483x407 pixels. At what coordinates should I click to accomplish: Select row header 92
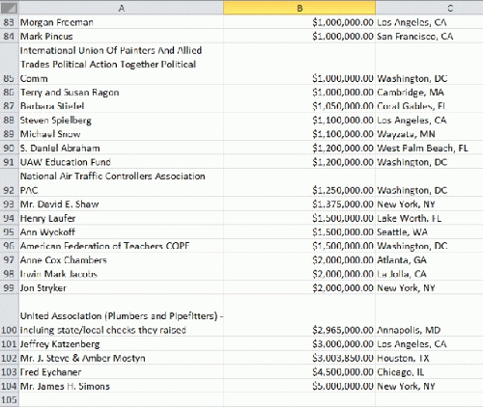coord(10,183)
